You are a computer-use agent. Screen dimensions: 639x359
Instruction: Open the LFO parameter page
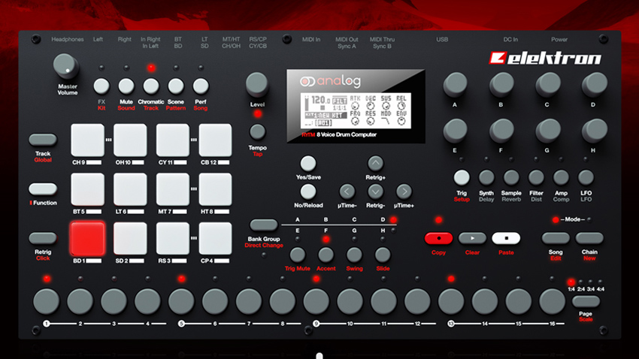click(586, 177)
